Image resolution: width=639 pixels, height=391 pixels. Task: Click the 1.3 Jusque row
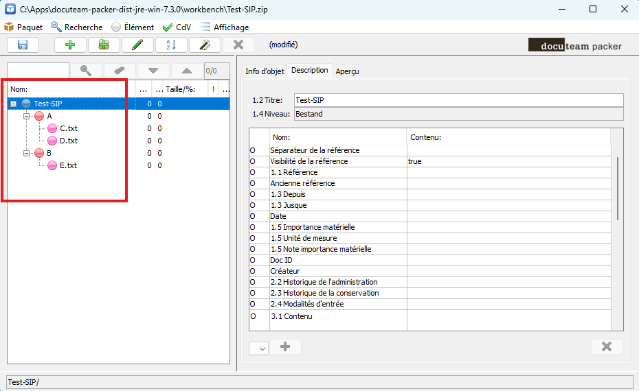point(430,206)
